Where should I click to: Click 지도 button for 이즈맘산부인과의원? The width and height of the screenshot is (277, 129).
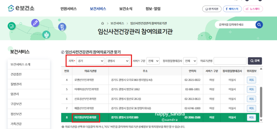pyautogui.click(x=251, y=117)
